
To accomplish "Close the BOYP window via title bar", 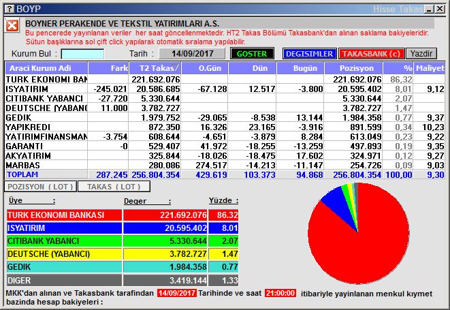I will [439, 9].
